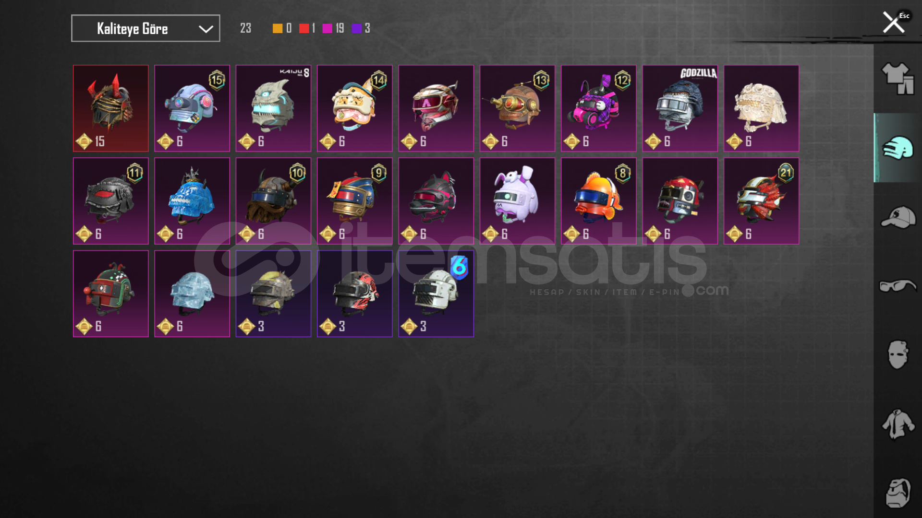Viewport: 922px width, 518px height.
Task: Filter by the orange quality swatch
Action: 277,28
